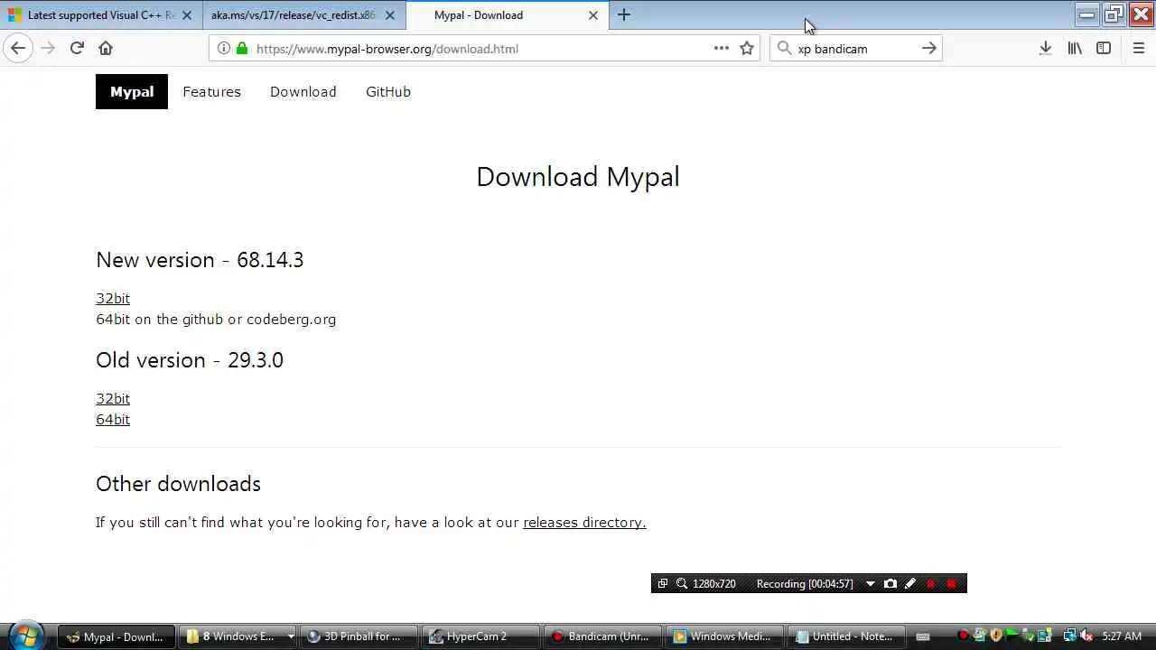Close the Mypal - Download tab
Screen dimensions: 1156x650
(593, 15)
